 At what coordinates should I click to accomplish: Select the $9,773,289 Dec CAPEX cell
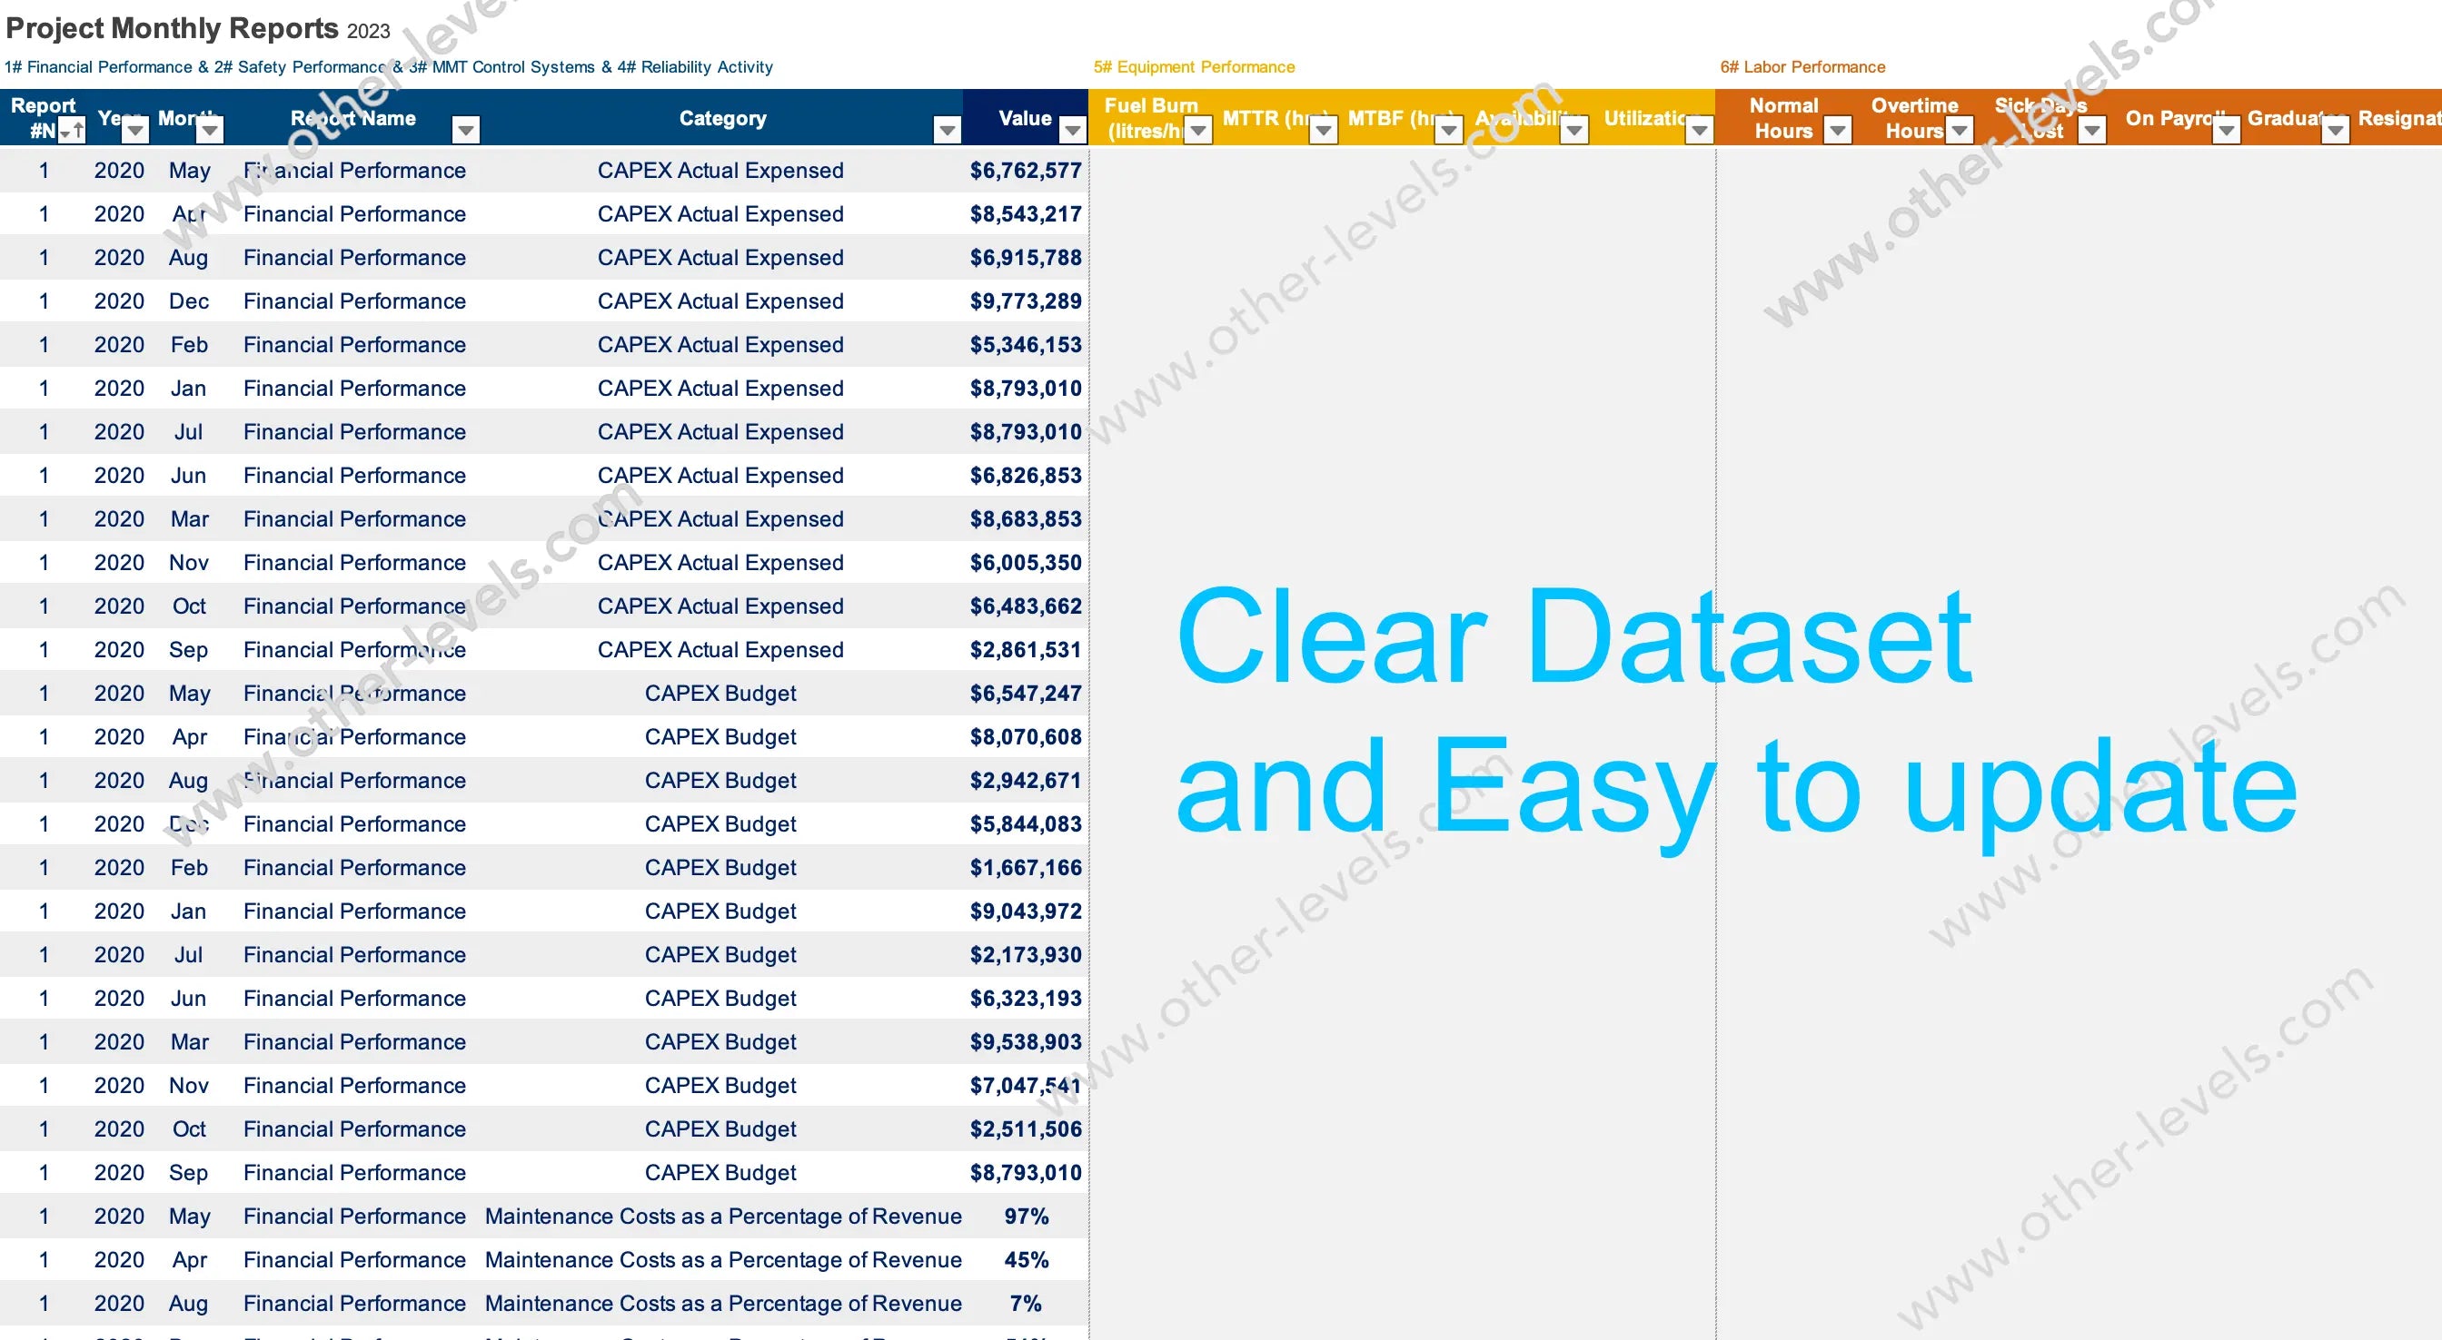click(x=1025, y=301)
